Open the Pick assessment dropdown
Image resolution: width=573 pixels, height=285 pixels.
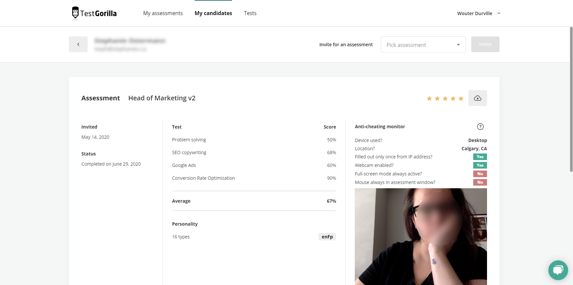(423, 44)
